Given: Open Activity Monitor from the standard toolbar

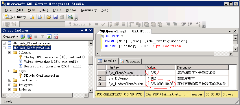Looking at the screenshot, I should click(71, 17).
